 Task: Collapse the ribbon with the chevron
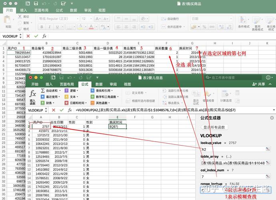point(270,84)
